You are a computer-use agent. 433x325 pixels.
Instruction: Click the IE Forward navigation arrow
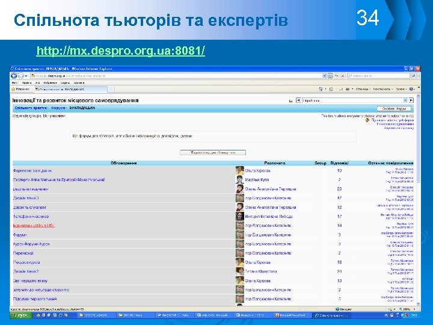tap(20, 76)
